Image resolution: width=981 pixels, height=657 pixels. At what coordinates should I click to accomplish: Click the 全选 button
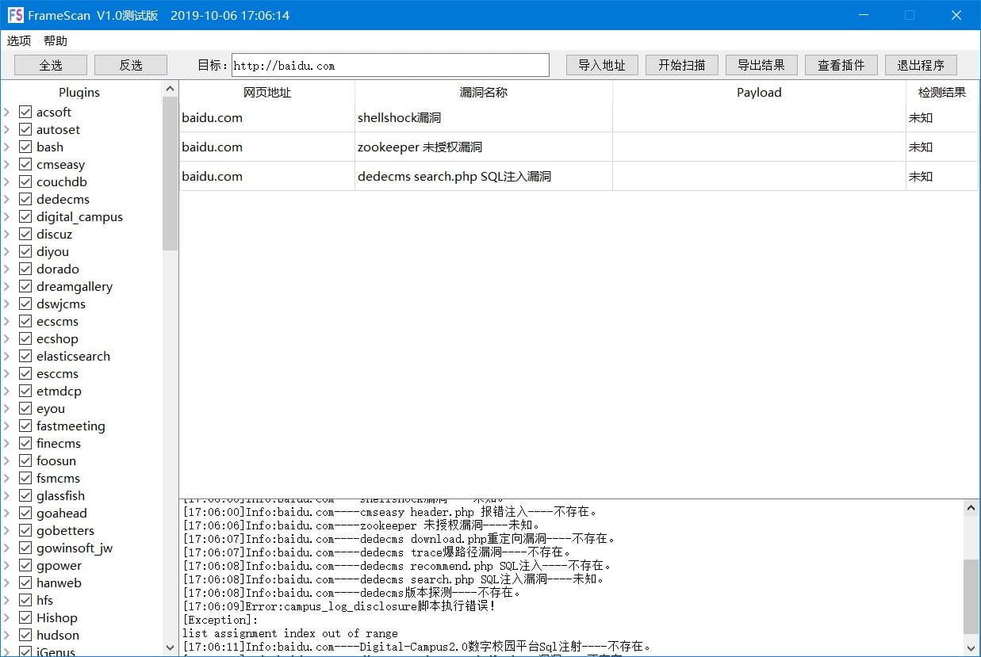[51, 65]
